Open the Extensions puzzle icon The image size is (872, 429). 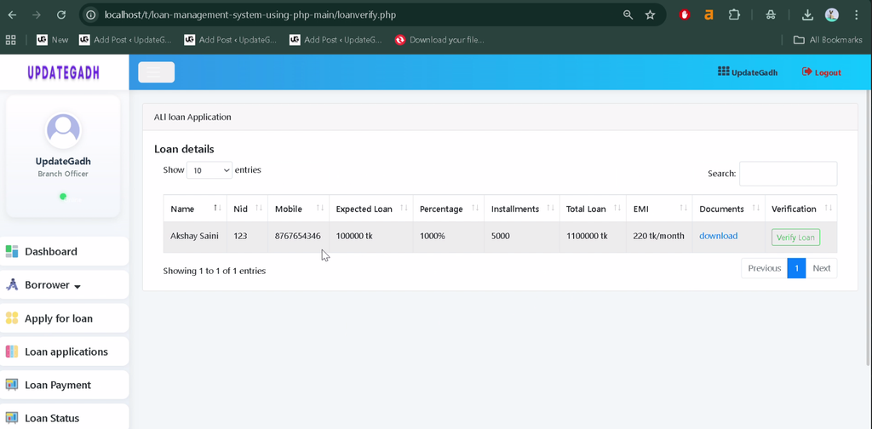pos(734,15)
